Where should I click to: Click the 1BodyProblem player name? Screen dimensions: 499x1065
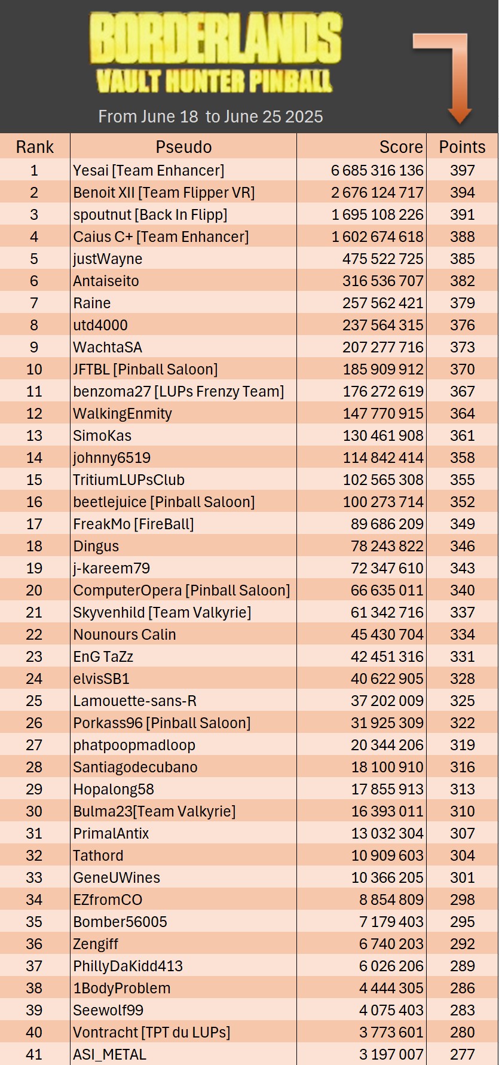coord(121,988)
